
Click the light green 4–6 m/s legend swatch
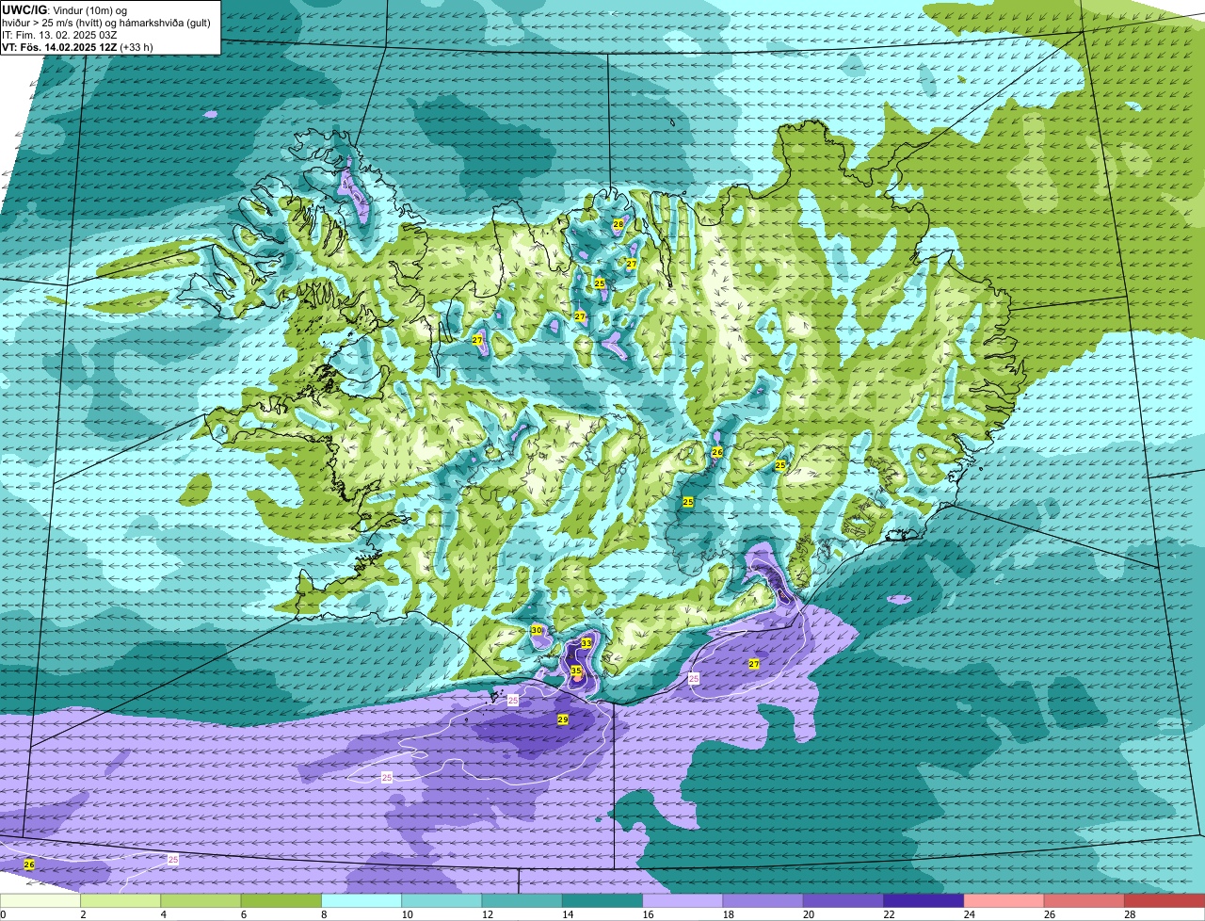click(201, 900)
